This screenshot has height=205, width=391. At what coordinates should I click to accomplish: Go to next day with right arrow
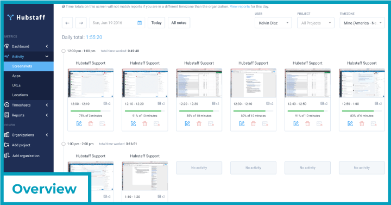point(81,23)
